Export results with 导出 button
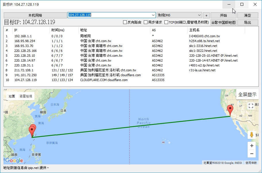Viewport: 262px width, 173px height. 247,22
